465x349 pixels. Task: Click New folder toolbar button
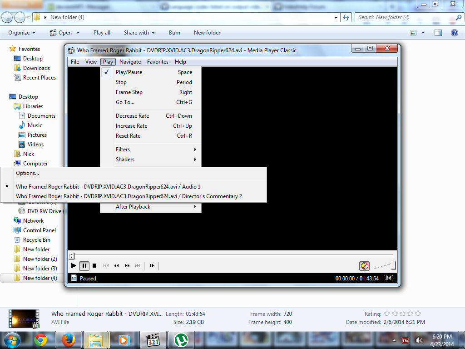tap(207, 33)
